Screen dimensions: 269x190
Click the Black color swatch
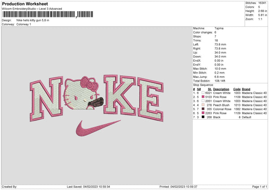(x=203, y=117)
